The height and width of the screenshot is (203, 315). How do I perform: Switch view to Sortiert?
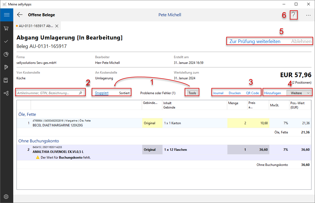coord(124,93)
